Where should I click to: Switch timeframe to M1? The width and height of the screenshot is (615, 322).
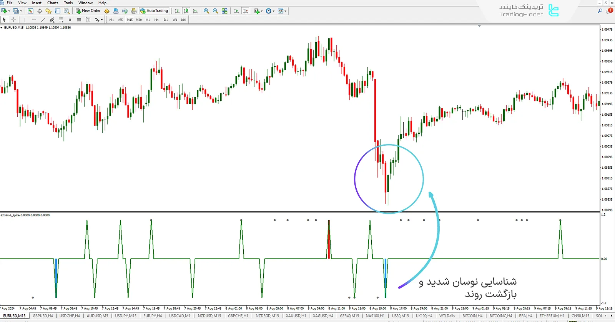coord(111,20)
